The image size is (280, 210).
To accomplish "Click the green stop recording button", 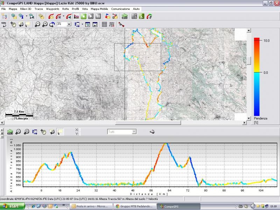I will click(x=83, y=16).
